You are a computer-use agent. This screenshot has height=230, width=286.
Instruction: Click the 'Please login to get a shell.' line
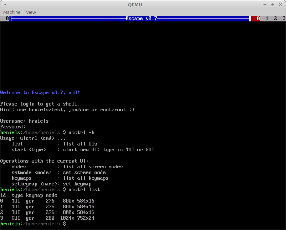(x=40, y=104)
